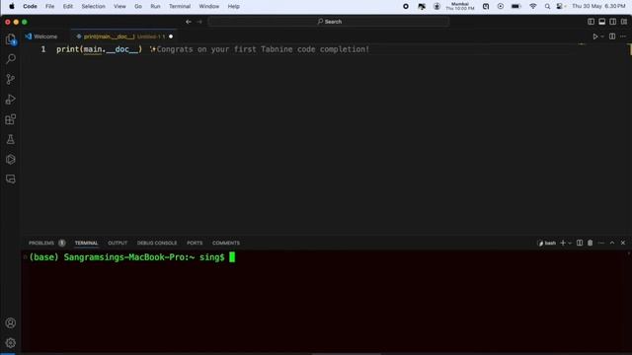This screenshot has height=355, width=632.
Task: Kill terminal with the trash icon
Action: pos(591,244)
